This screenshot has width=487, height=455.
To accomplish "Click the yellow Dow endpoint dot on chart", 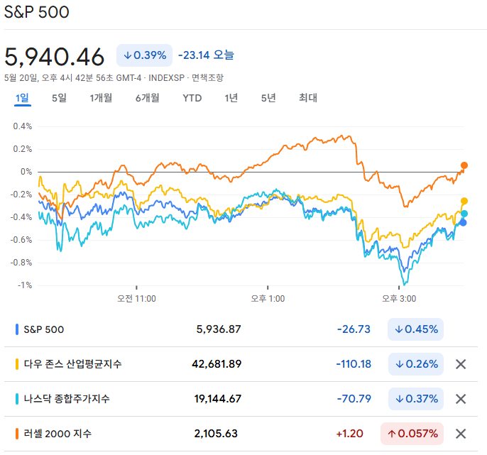I will tap(464, 202).
